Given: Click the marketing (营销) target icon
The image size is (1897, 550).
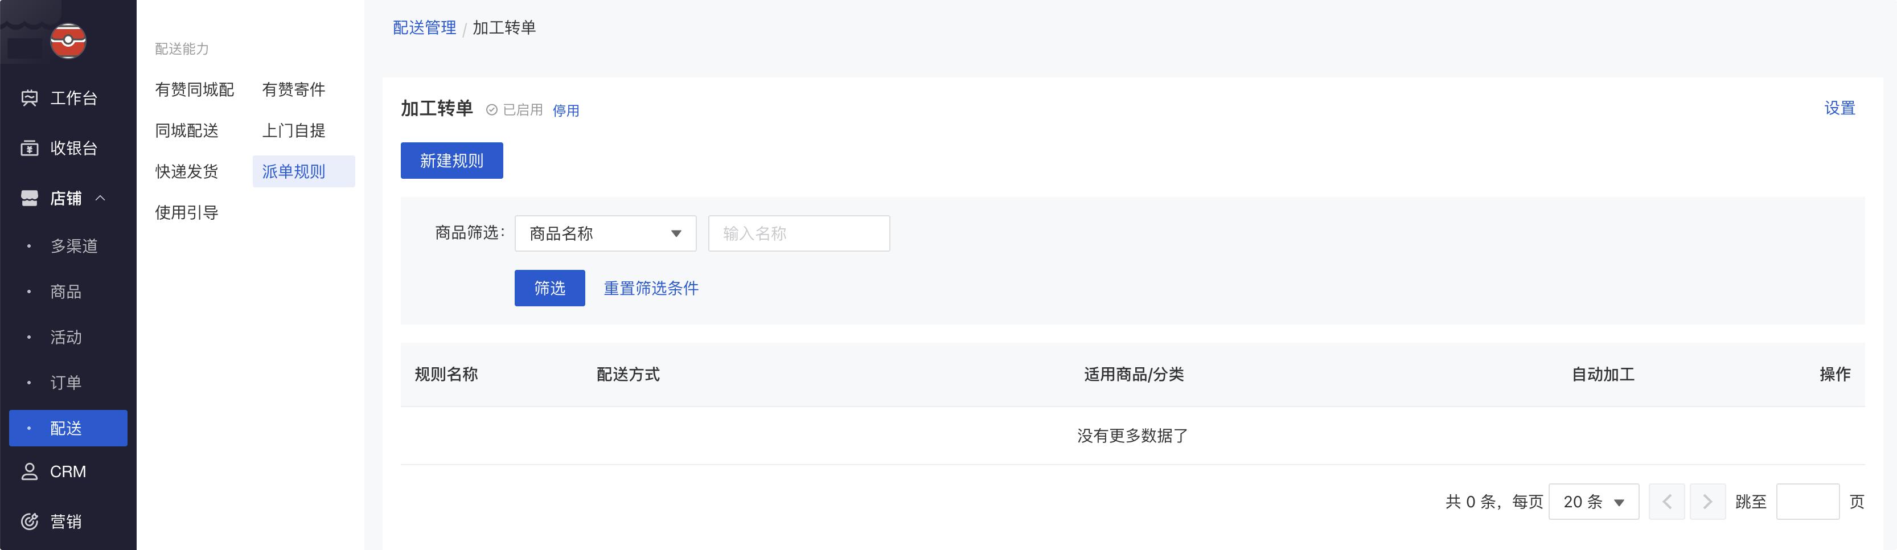Looking at the screenshot, I should click(x=30, y=522).
